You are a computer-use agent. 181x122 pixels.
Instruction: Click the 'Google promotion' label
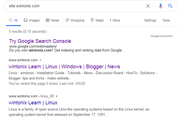pyautogui.click(x=161, y=36)
